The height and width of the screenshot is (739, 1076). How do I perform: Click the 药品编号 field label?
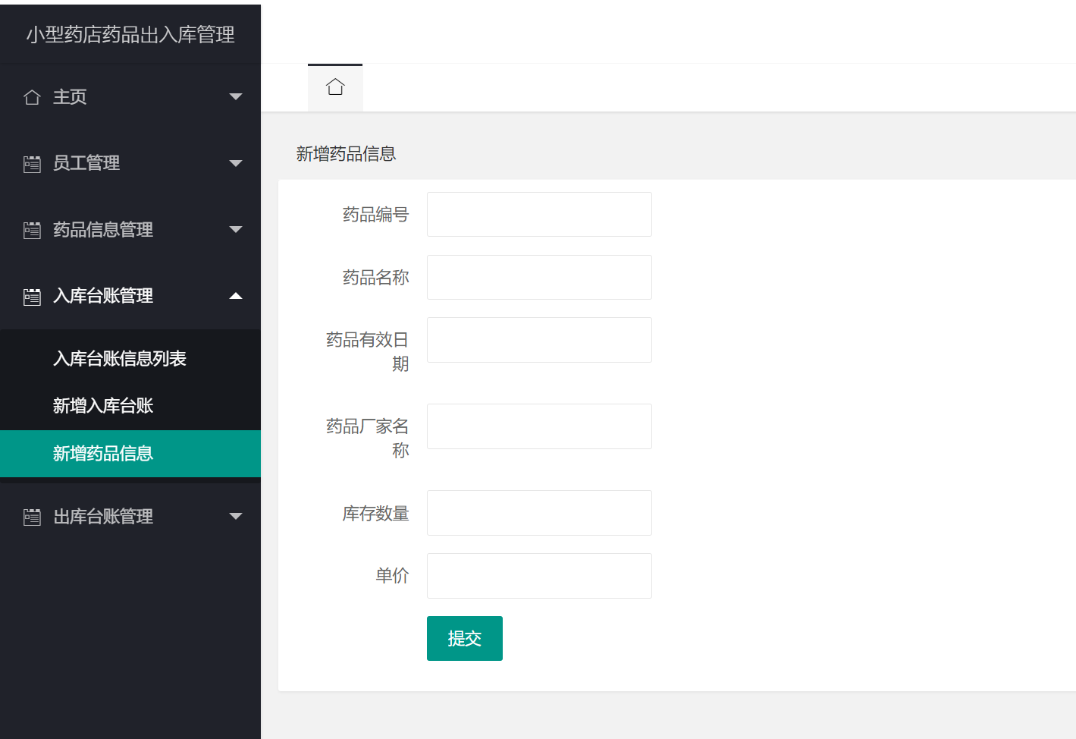375,215
